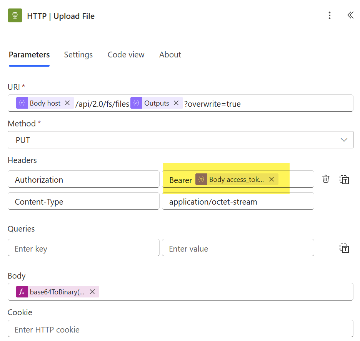
Task: Click the Content-Type header key field
Action: point(83,201)
